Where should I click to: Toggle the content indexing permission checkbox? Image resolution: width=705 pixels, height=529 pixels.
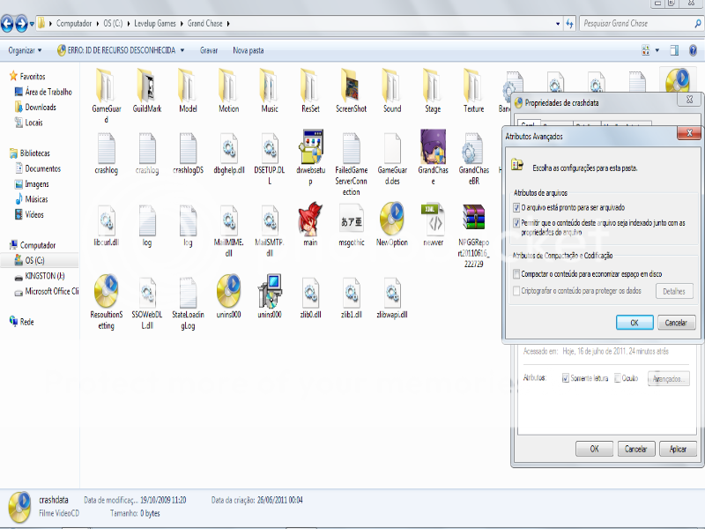516,223
